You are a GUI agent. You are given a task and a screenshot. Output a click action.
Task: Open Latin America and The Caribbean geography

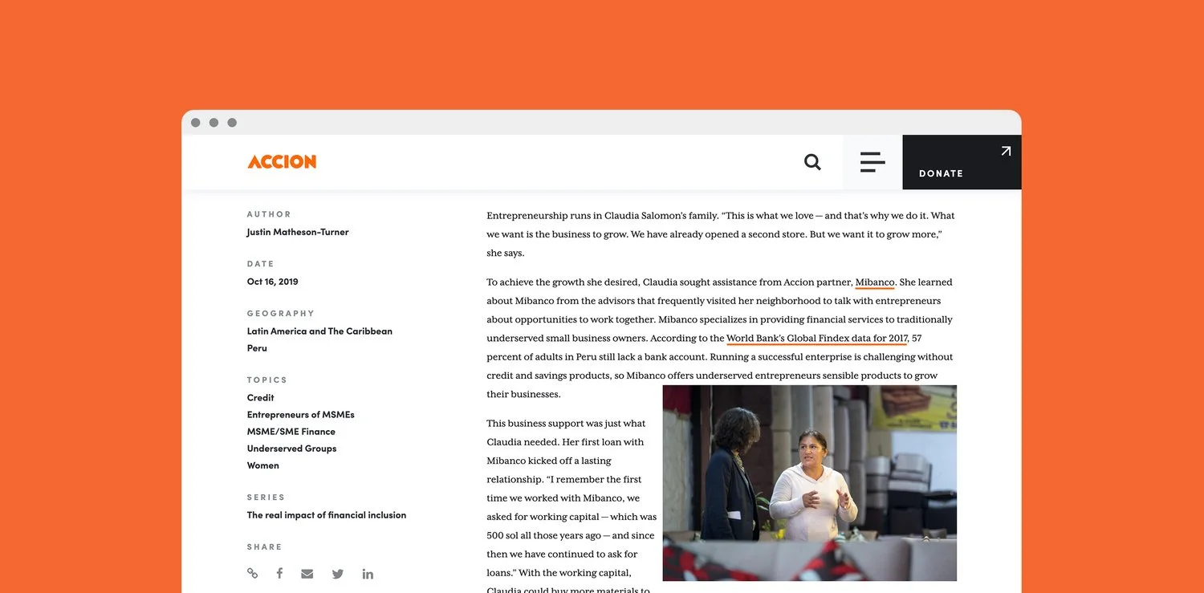(x=319, y=331)
